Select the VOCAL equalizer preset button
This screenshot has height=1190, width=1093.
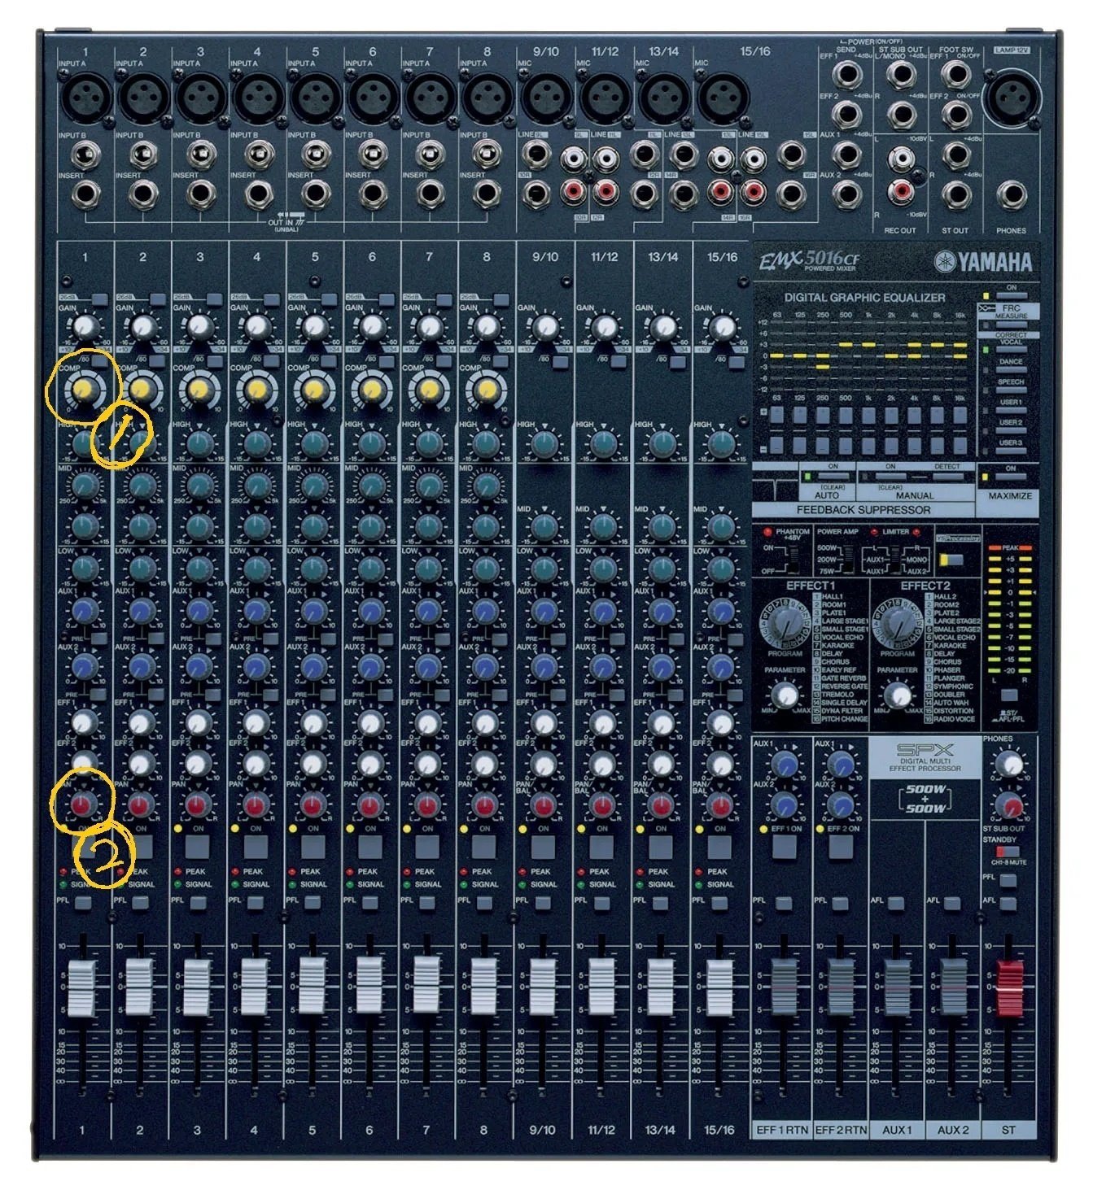1011,351
